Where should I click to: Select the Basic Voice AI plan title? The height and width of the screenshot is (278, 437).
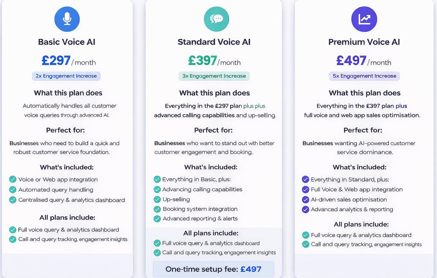(66, 42)
